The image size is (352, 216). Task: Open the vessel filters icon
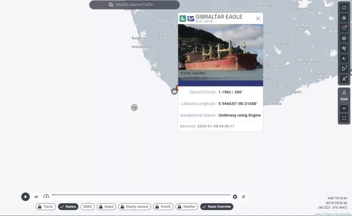[344, 18]
